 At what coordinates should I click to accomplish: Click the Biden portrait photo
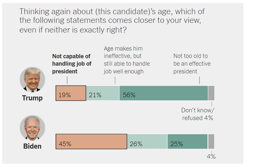(x=32, y=128)
